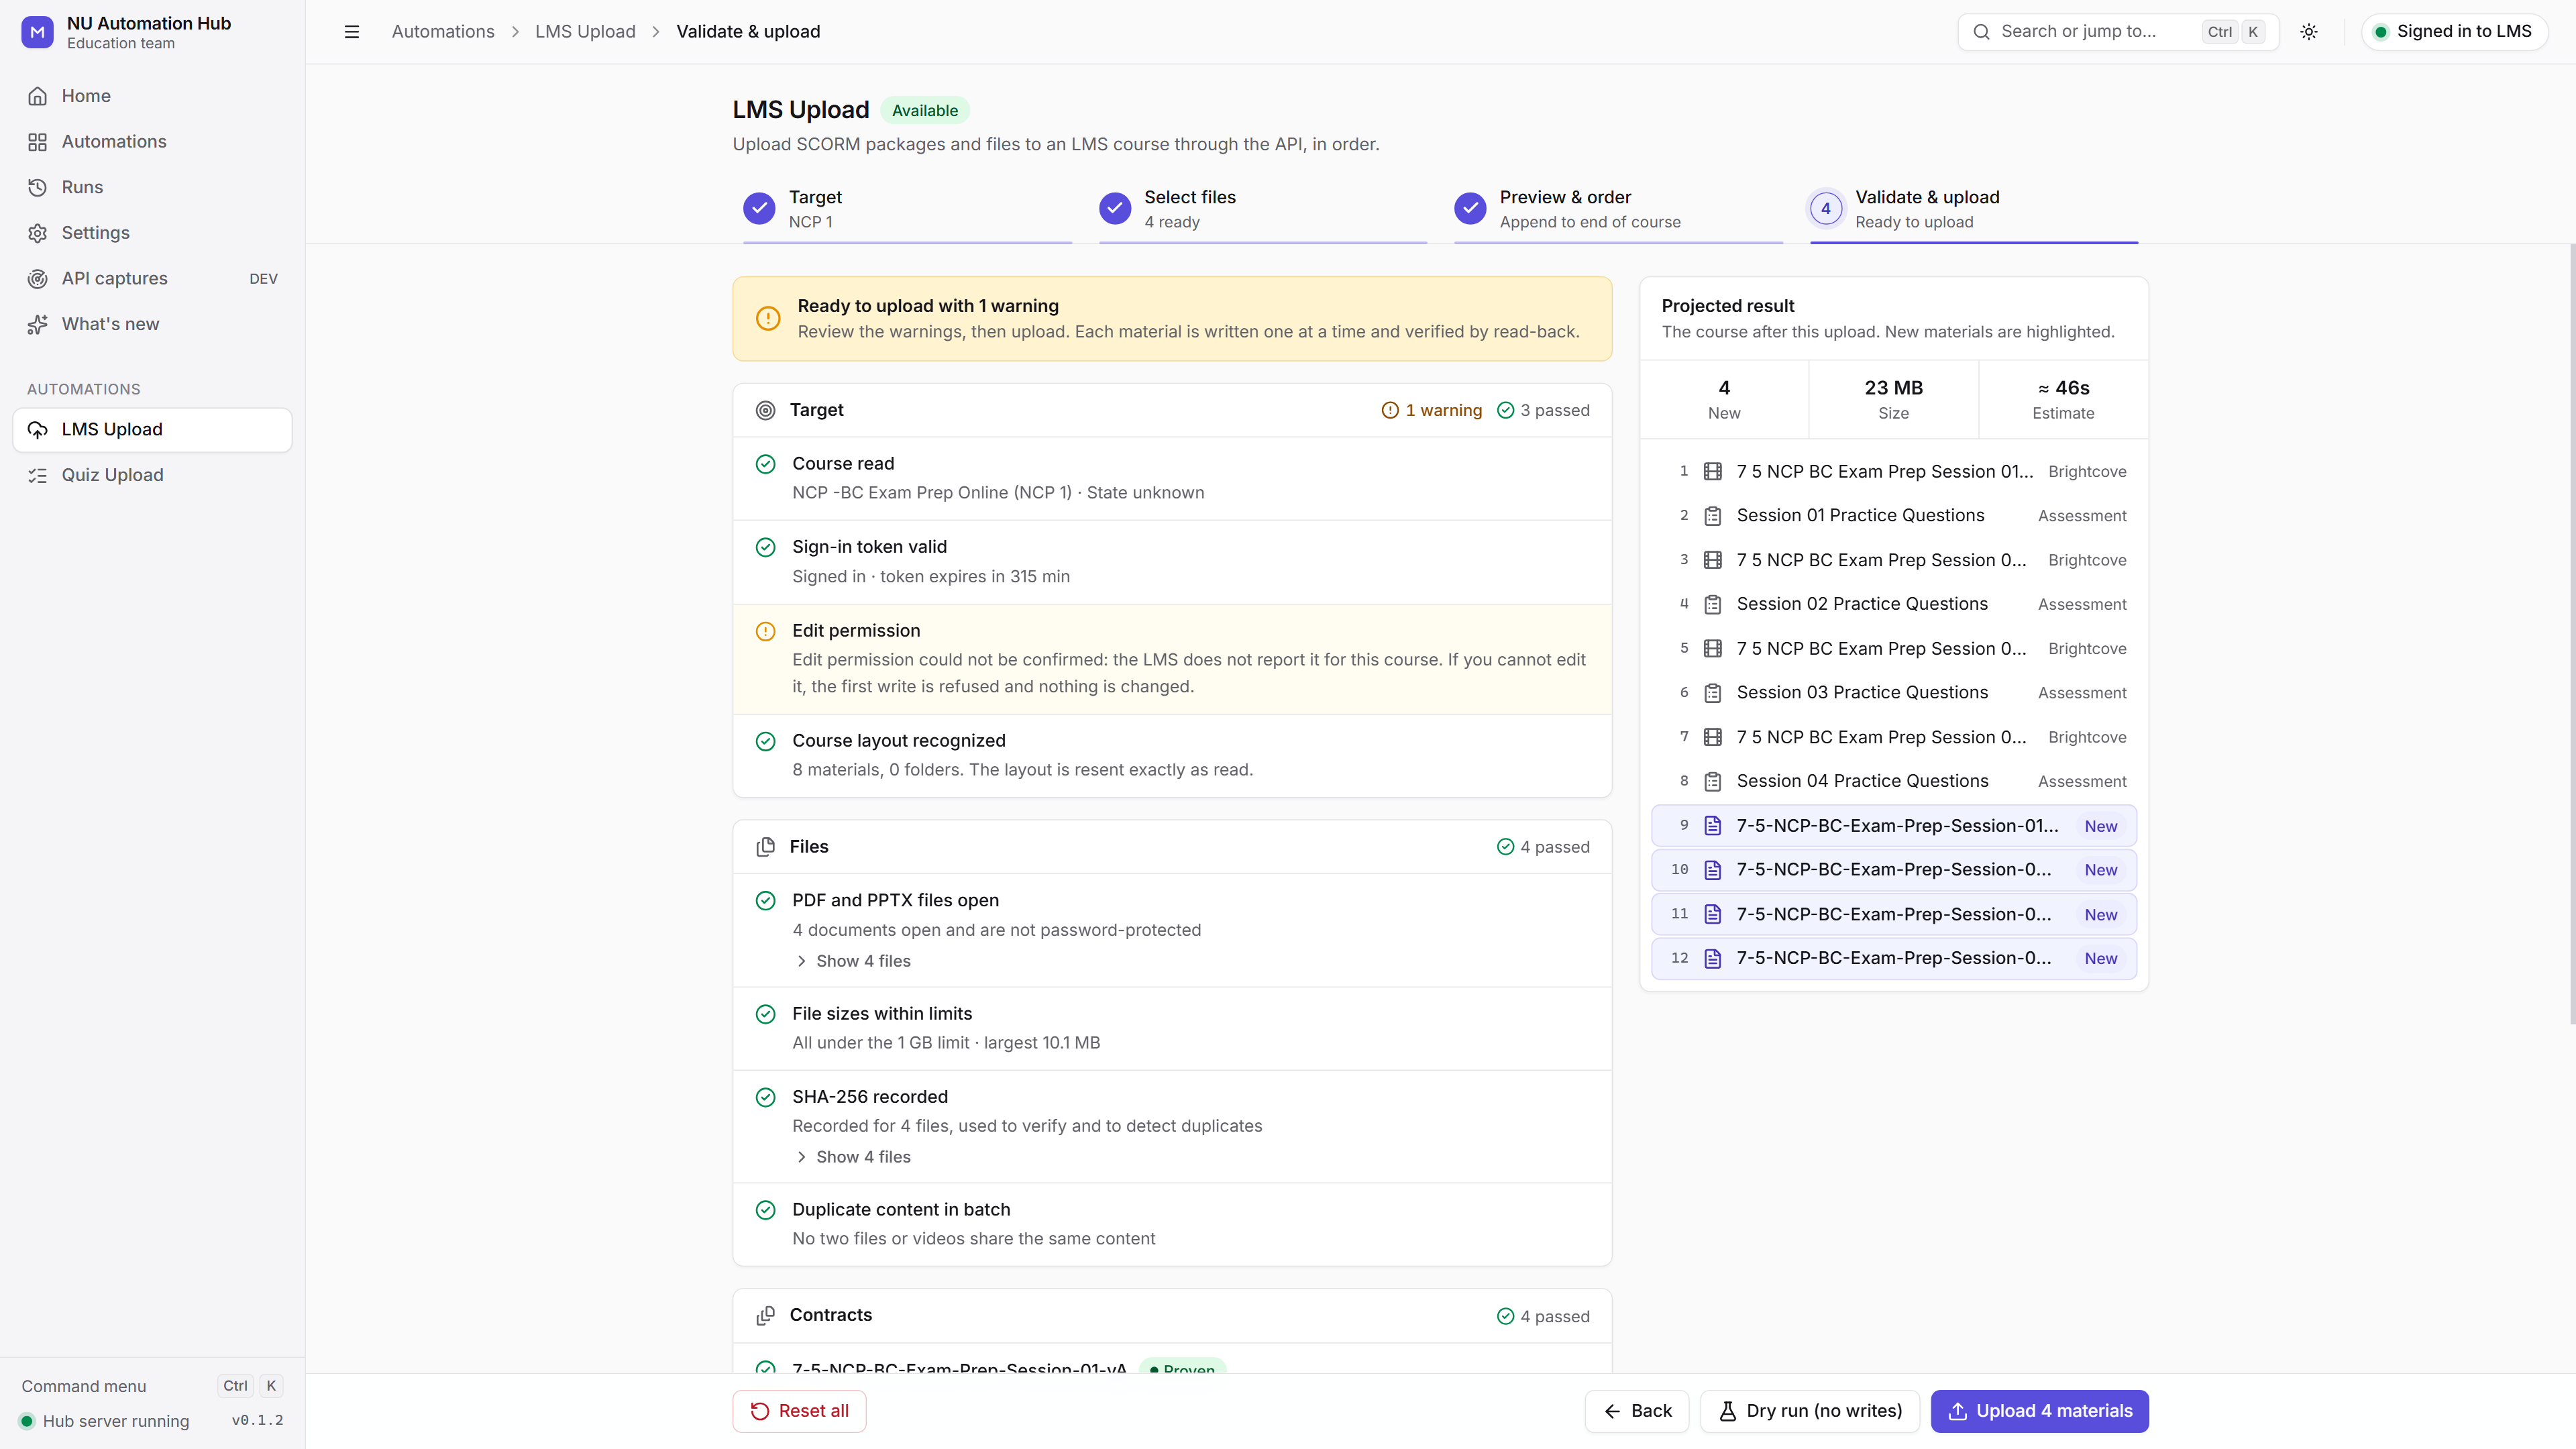Toggle the sidebar hamburger menu icon
2576x1449 pixels.
pyautogui.click(x=351, y=32)
